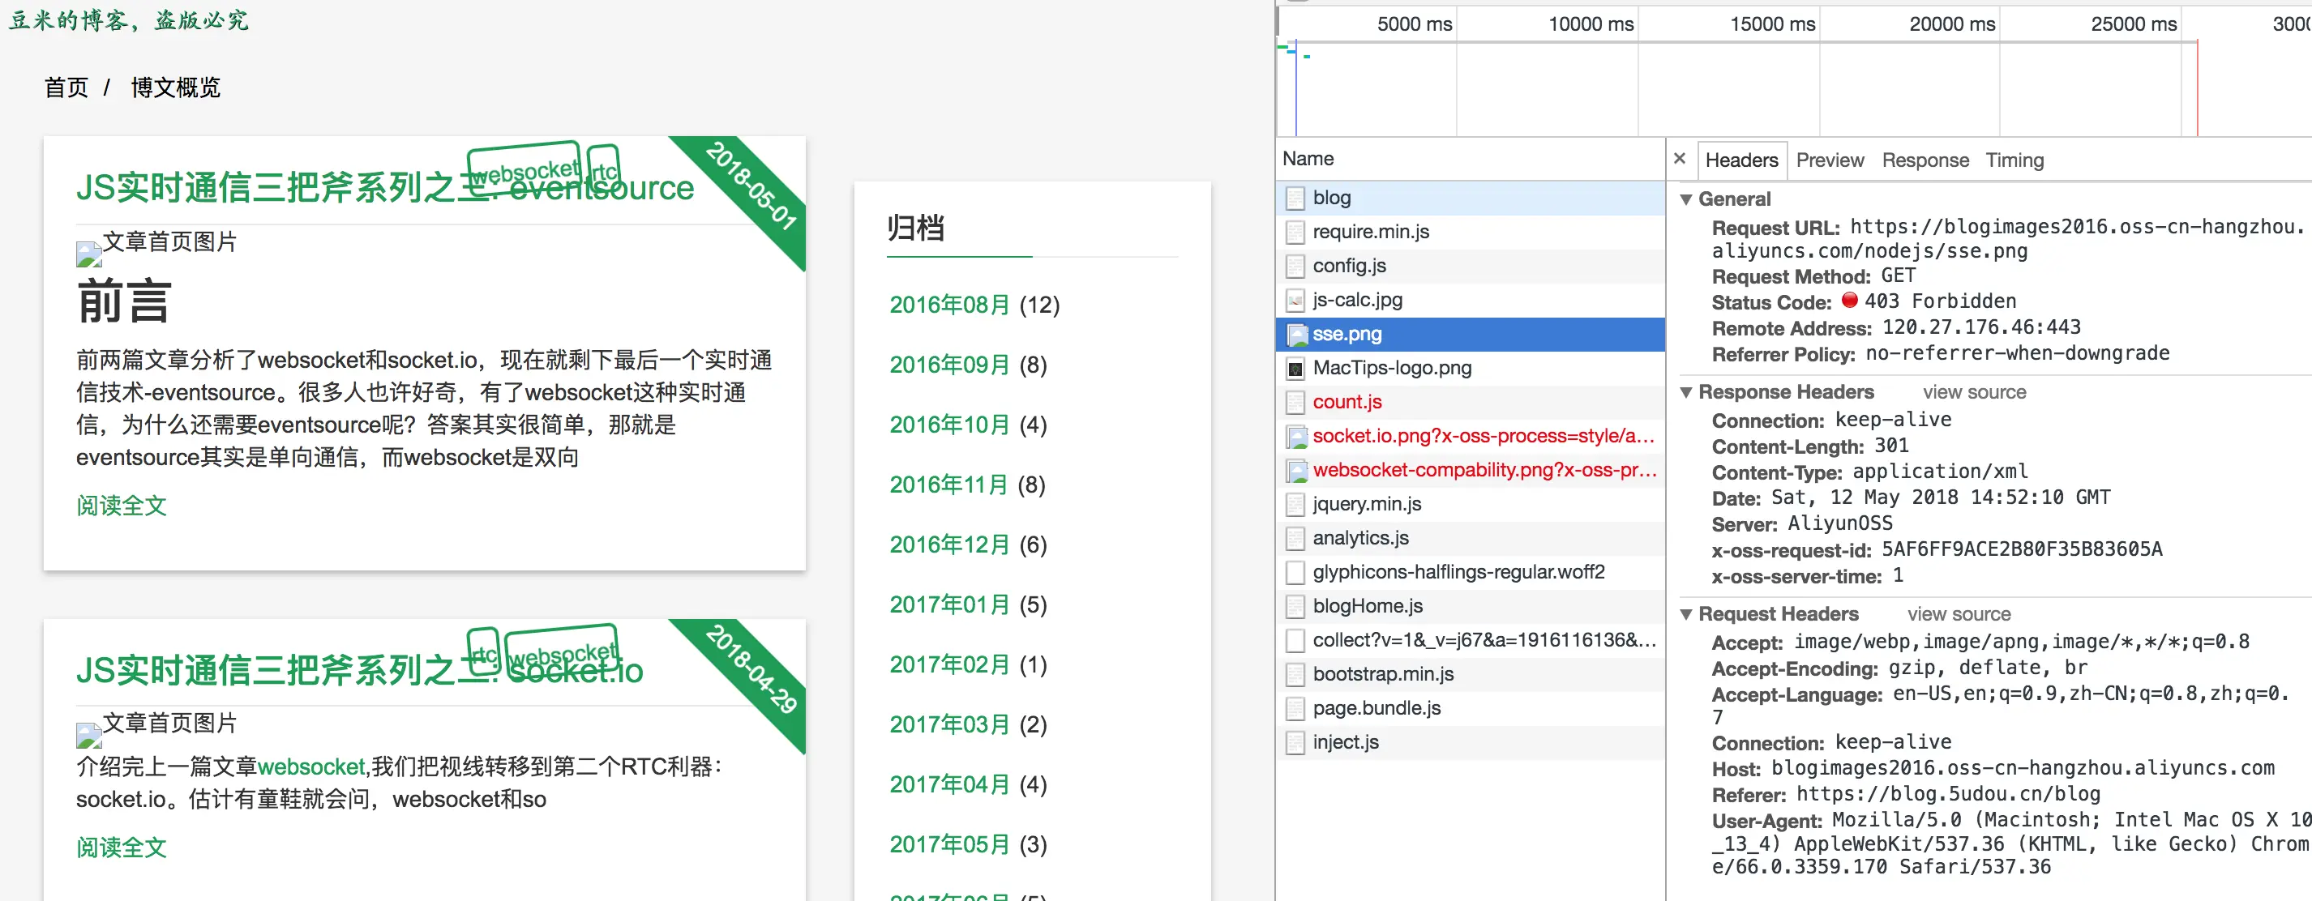
Task: Click the socket.io.png failed request icon
Action: point(1296,437)
